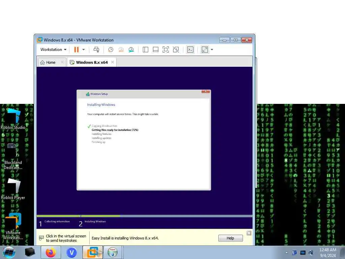Click the 'Collecting information' stage label
Image resolution: width=345 pixels, height=259 pixels.
point(57,222)
